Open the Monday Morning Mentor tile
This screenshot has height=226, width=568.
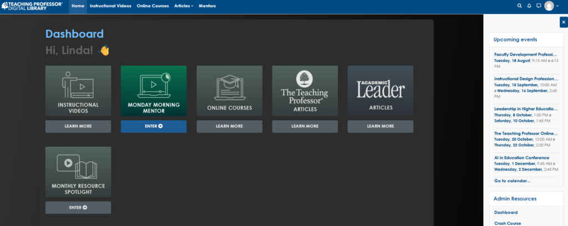point(154,91)
